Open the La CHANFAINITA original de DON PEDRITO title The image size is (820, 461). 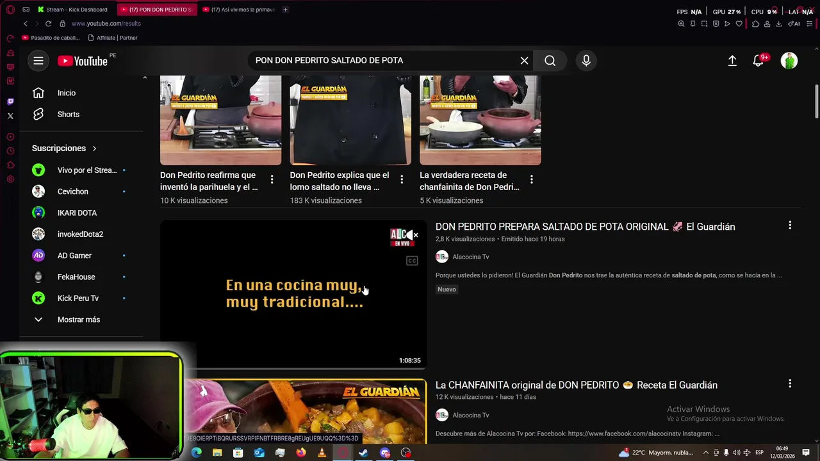click(x=577, y=385)
